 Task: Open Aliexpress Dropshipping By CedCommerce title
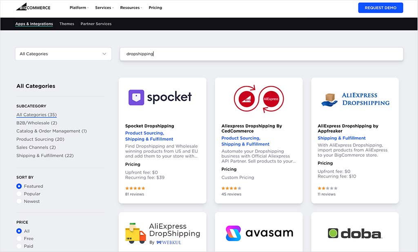(x=251, y=128)
